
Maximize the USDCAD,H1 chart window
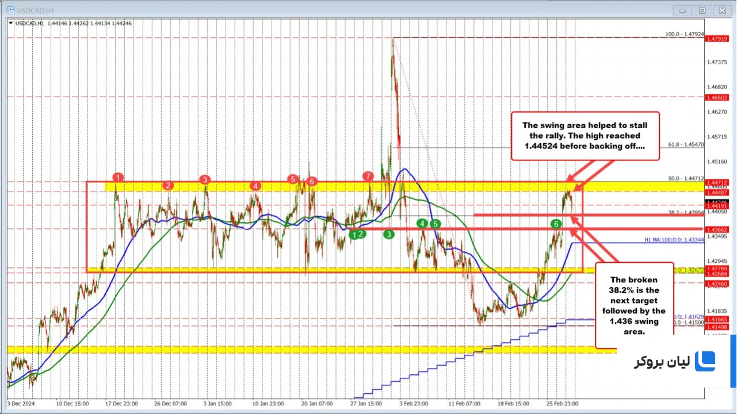tap(702, 10)
